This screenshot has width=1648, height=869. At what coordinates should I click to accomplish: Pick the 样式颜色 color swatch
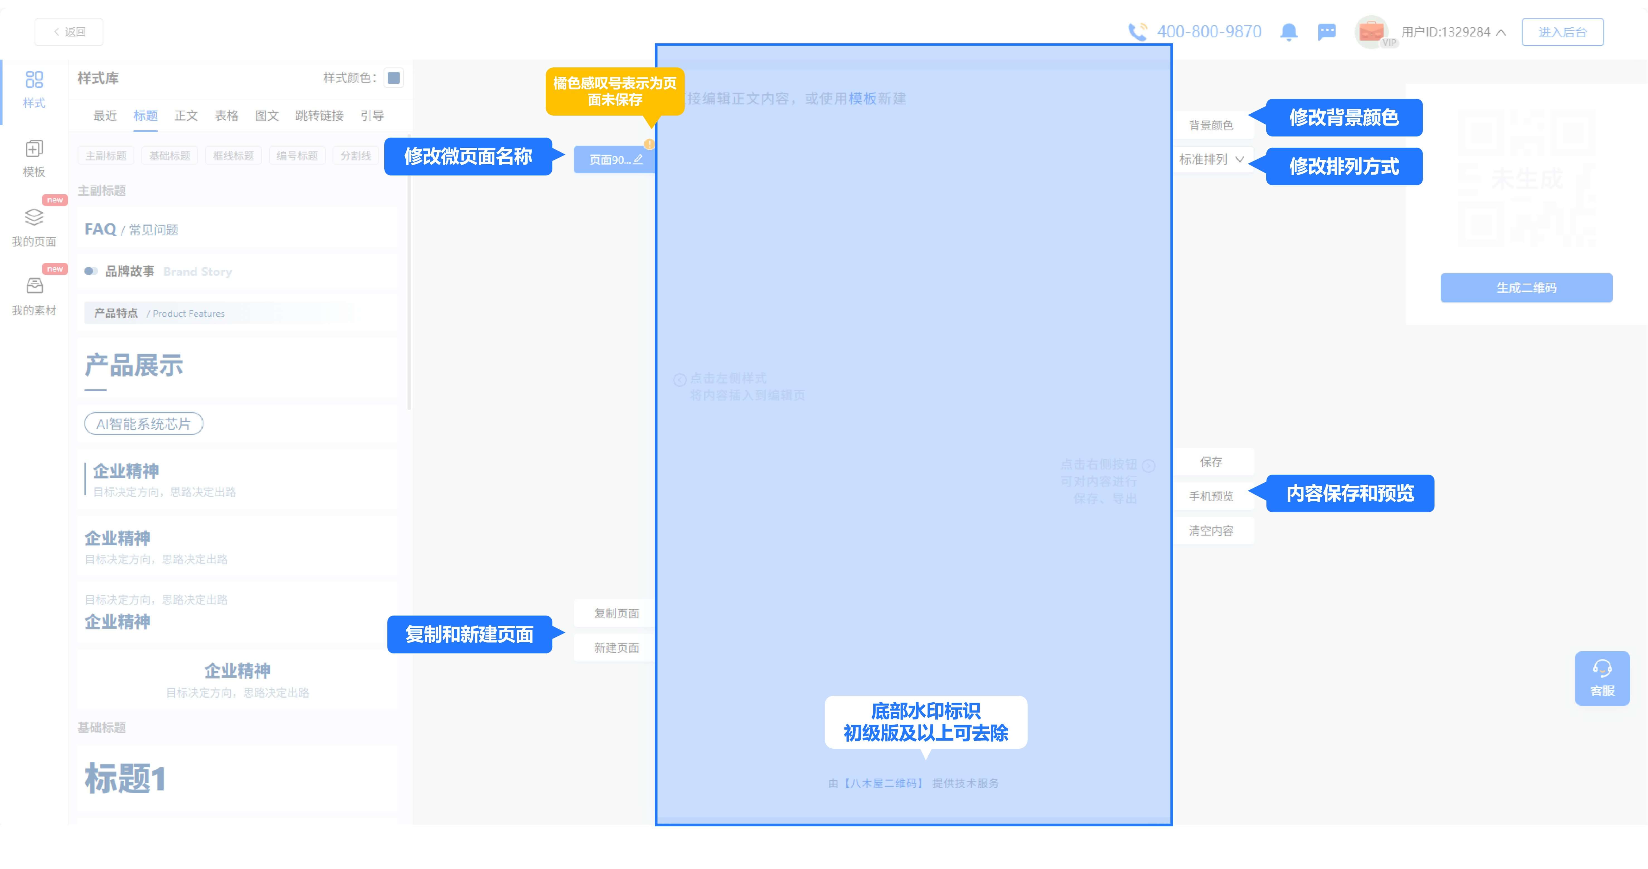pyautogui.click(x=394, y=78)
